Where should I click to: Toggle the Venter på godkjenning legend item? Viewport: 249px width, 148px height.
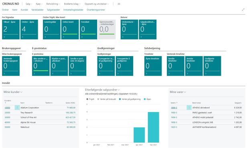pos(130,99)
